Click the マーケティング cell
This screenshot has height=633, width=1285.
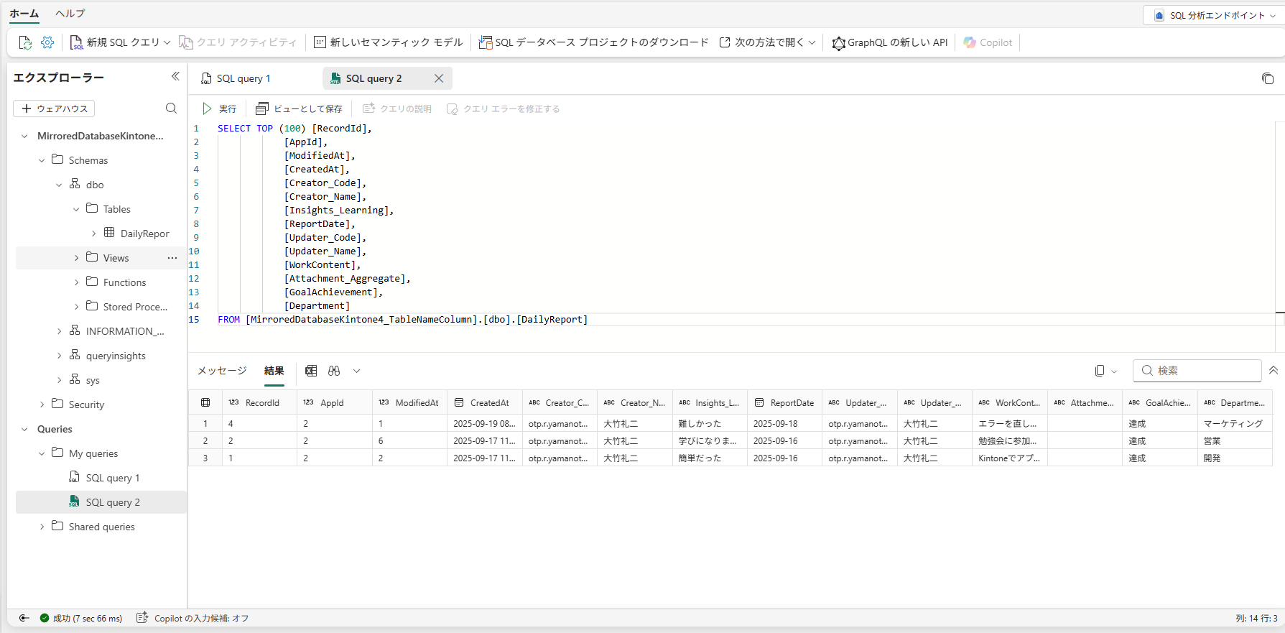(1233, 423)
